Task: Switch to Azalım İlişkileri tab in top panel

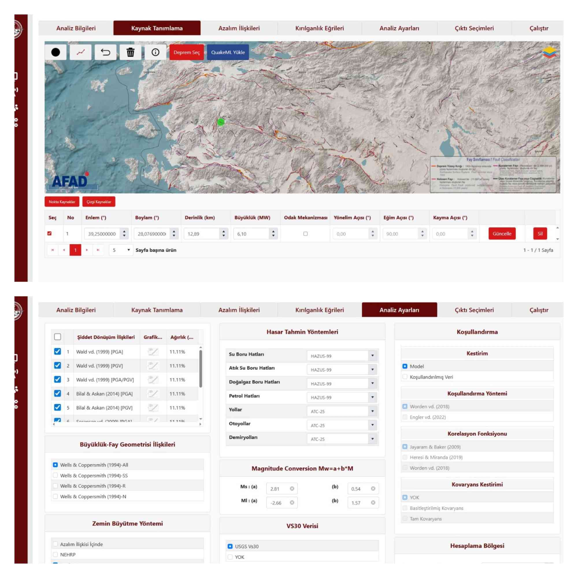Action: click(x=239, y=28)
